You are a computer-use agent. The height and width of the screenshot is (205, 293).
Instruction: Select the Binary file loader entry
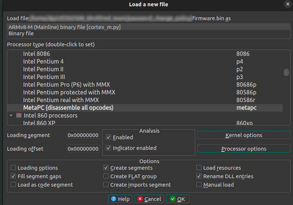[x=21, y=33]
